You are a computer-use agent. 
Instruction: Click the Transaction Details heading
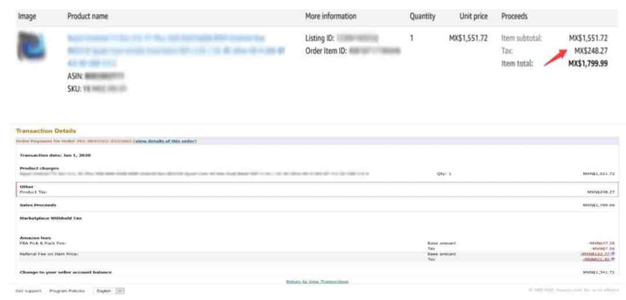[x=46, y=131]
